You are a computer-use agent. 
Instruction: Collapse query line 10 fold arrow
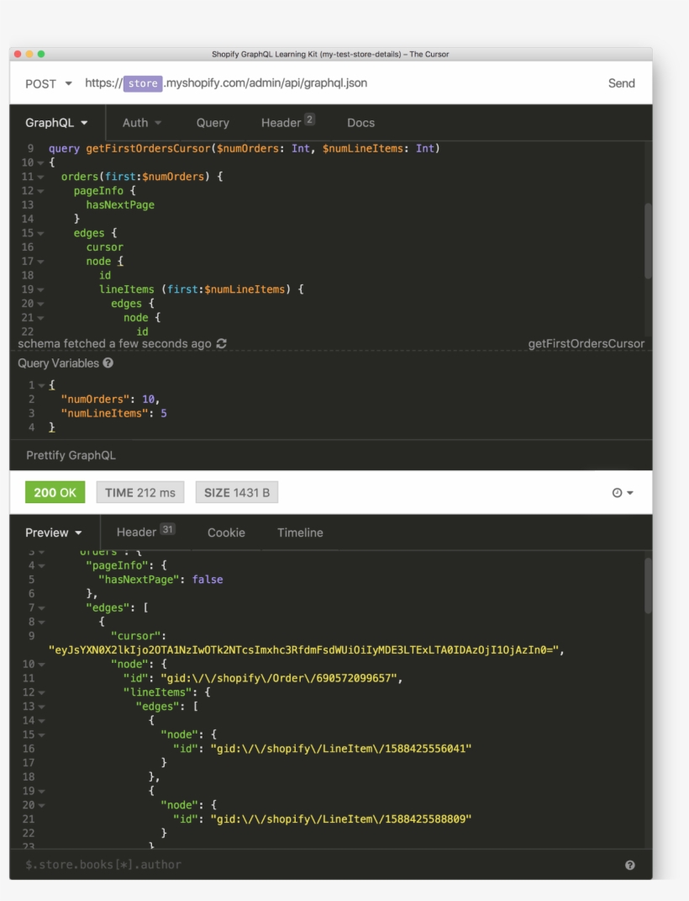pos(40,162)
